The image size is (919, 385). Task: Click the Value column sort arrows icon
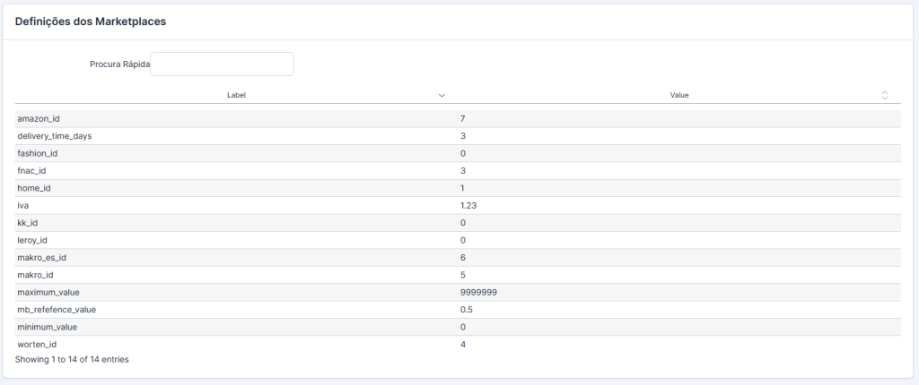coord(885,95)
